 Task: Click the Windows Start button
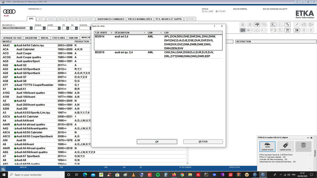pos(4,175)
